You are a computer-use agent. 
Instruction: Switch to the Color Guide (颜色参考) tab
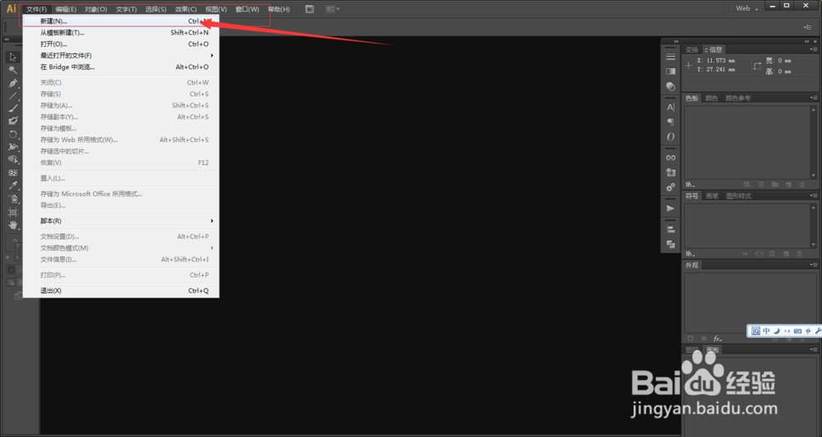tap(737, 99)
